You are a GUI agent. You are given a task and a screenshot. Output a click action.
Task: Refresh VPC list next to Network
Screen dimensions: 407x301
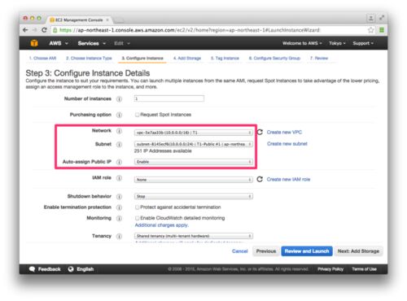[x=260, y=132]
